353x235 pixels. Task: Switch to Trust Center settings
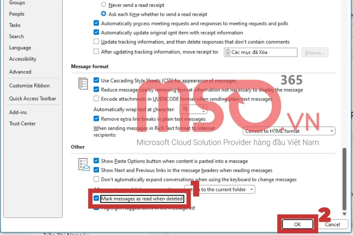coord(22,123)
